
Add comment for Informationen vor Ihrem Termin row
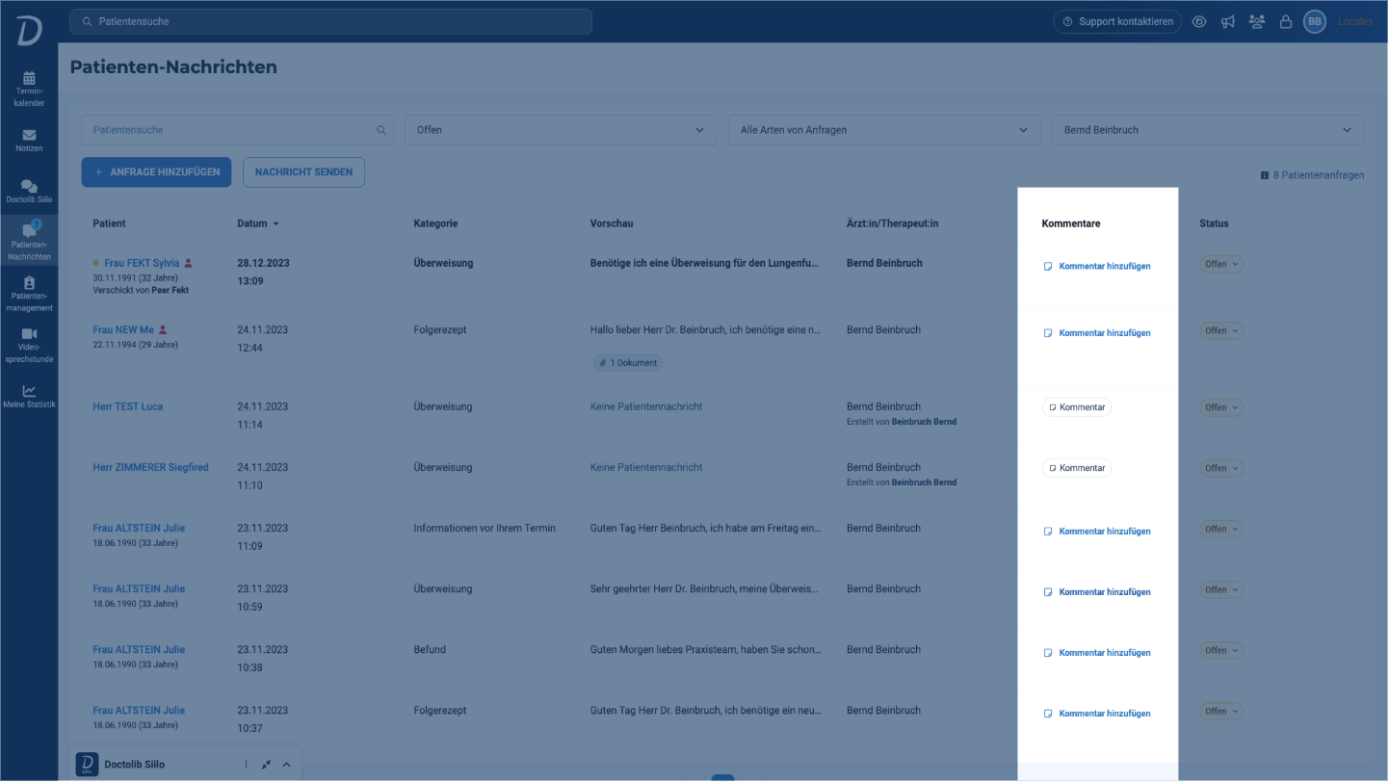pyautogui.click(x=1097, y=532)
